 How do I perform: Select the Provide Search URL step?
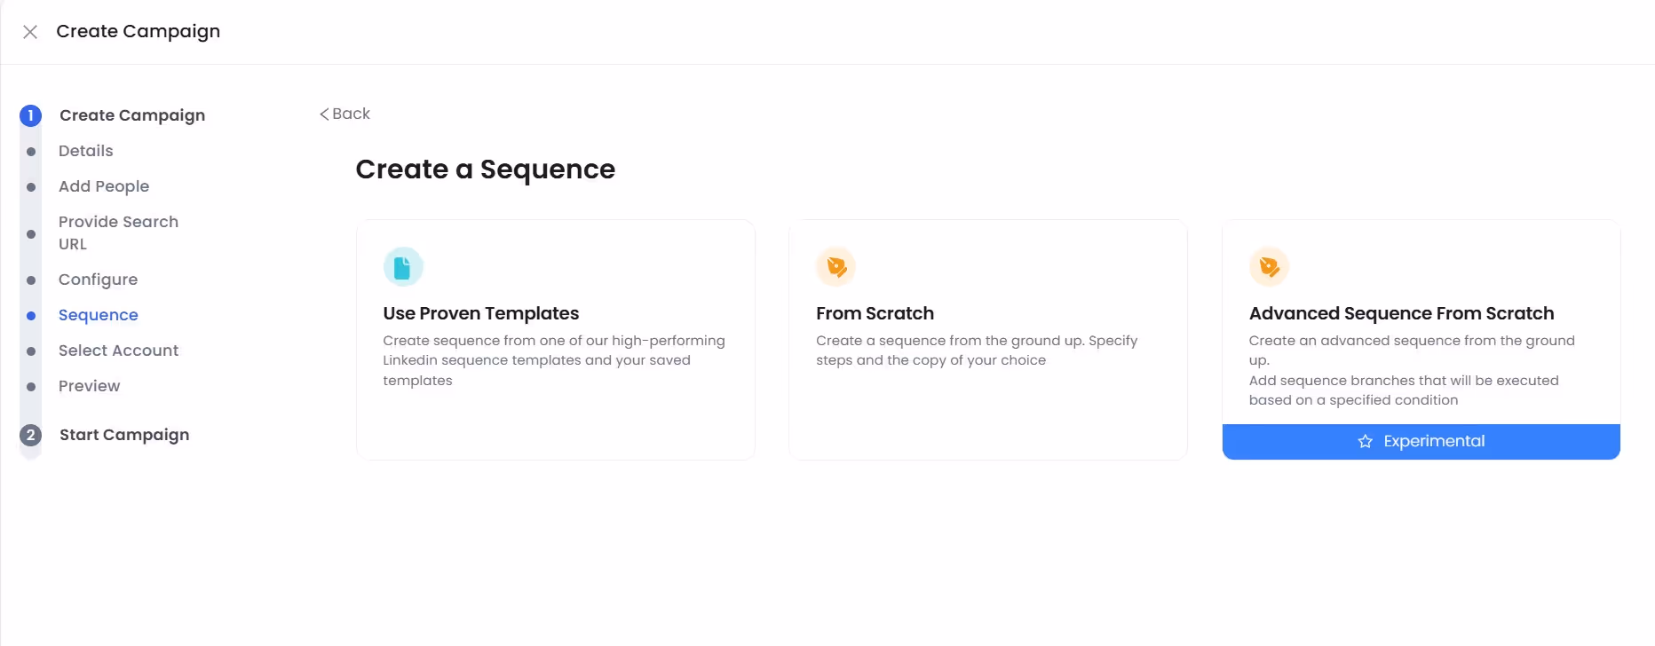click(x=118, y=232)
